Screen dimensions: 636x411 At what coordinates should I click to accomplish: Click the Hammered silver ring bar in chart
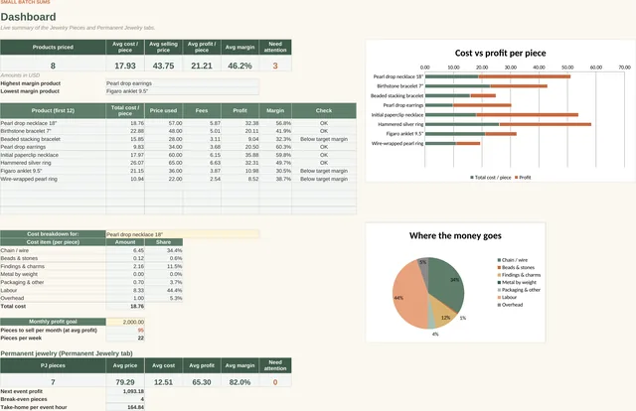coord(508,124)
